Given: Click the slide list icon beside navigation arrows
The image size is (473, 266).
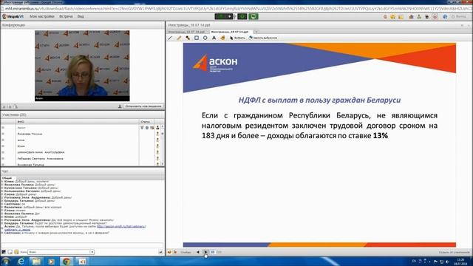Looking at the screenshot, I should tap(213, 252).
